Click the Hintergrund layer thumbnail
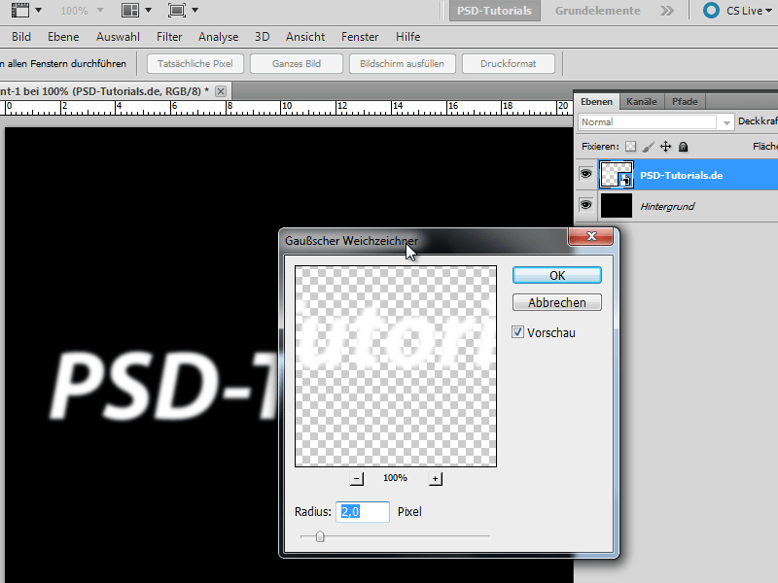This screenshot has height=583, width=778. (x=617, y=206)
